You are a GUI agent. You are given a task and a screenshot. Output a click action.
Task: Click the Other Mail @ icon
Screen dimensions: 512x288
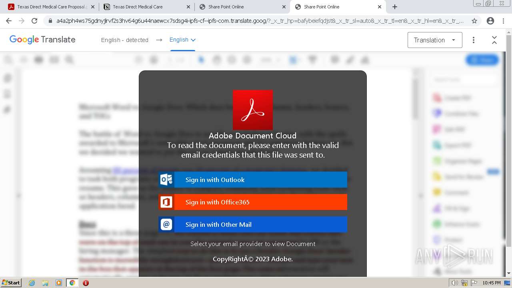point(166,224)
